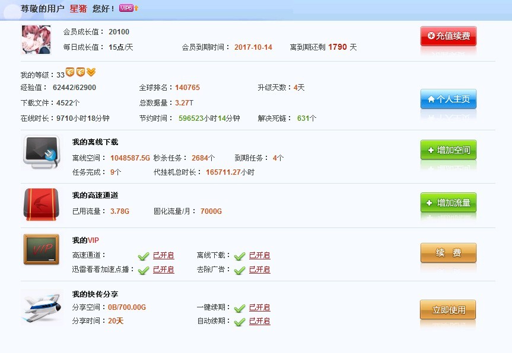Image resolution: width=512 pixels, height=353 pixels.
Task: Toggle 高速通道 已开启 status link
Action: pyautogui.click(x=163, y=255)
